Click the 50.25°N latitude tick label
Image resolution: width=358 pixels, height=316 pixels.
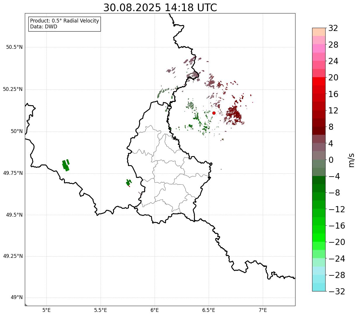click(x=13, y=89)
